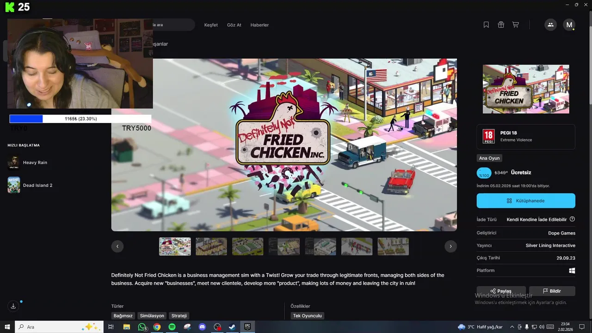
Task: Go to next screenshot thumbnails arrow
Action: point(451,247)
